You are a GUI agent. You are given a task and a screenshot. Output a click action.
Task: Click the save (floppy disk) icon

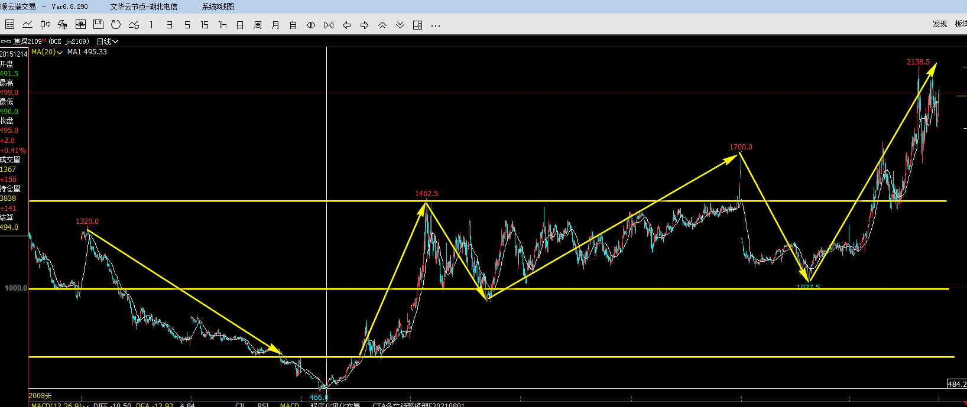point(98,25)
